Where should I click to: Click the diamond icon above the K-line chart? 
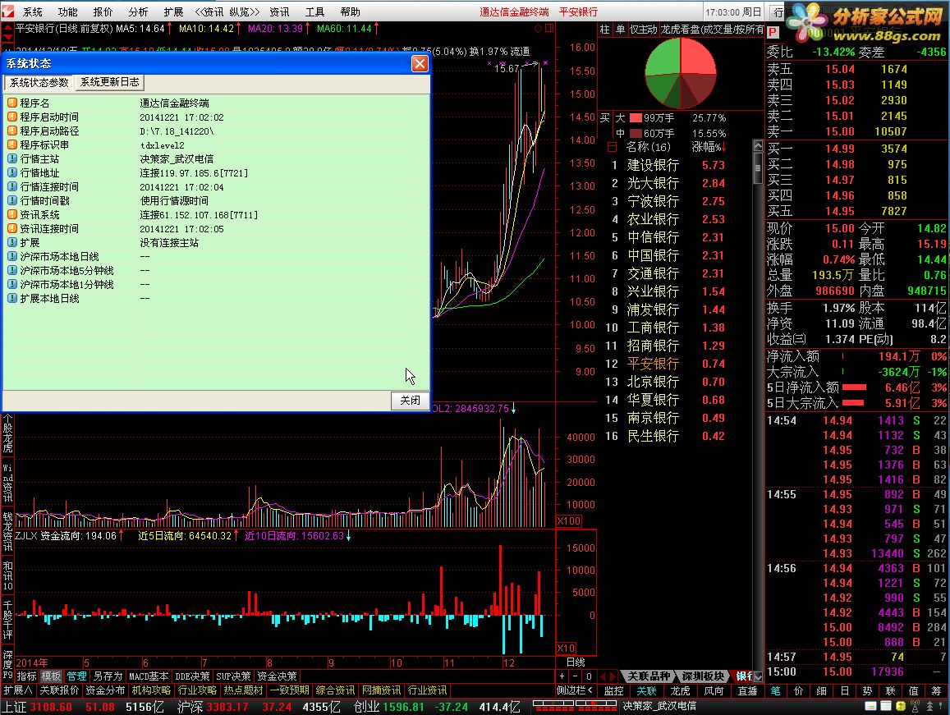point(538,28)
